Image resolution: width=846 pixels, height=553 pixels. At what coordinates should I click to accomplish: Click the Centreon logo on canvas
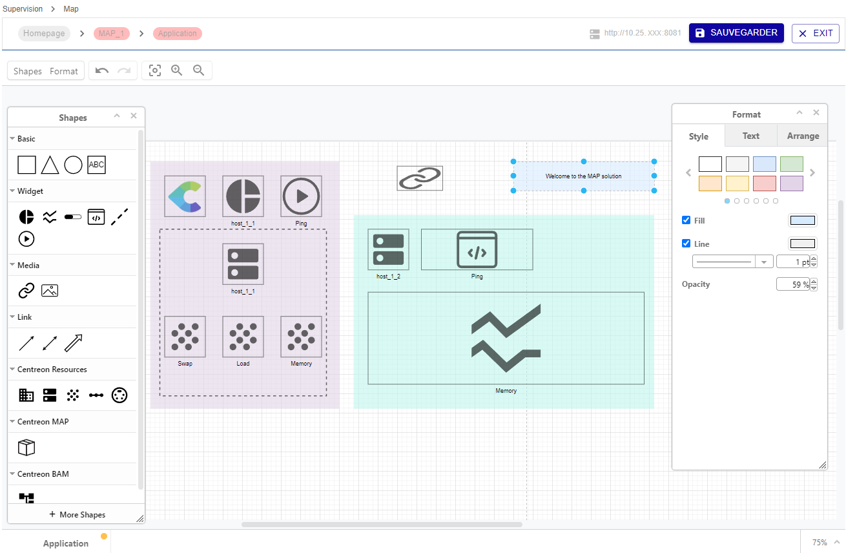tap(185, 196)
